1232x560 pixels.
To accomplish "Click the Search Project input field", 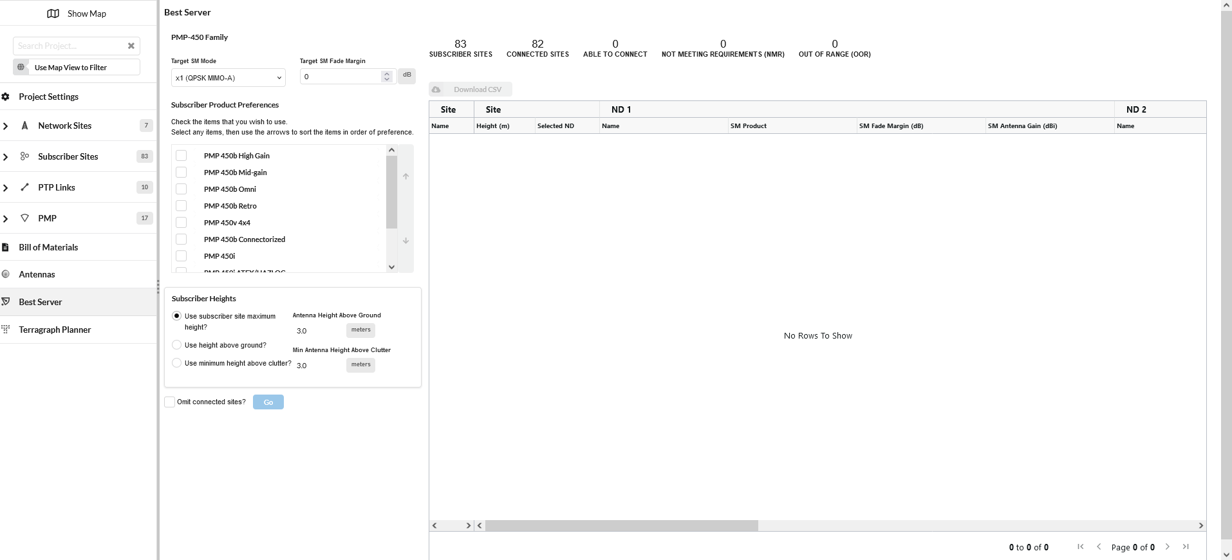I will pos(70,46).
